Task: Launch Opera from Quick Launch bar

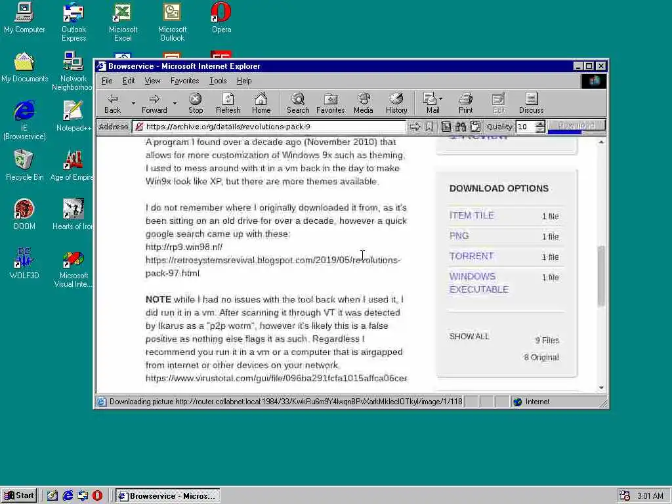Action: click(98, 496)
